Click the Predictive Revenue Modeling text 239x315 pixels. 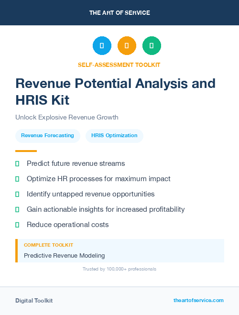[x=64, y=256]
